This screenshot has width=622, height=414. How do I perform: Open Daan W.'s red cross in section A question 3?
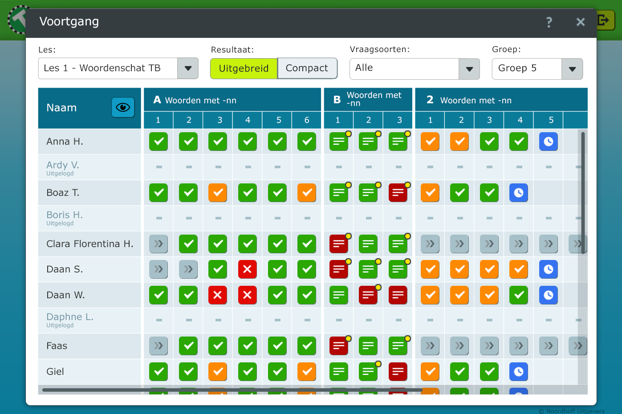click(x=218, y=295)
